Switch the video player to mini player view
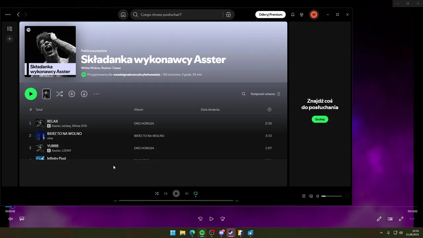The width and height of the screenshot is (423, 238). tap(390, 219)
